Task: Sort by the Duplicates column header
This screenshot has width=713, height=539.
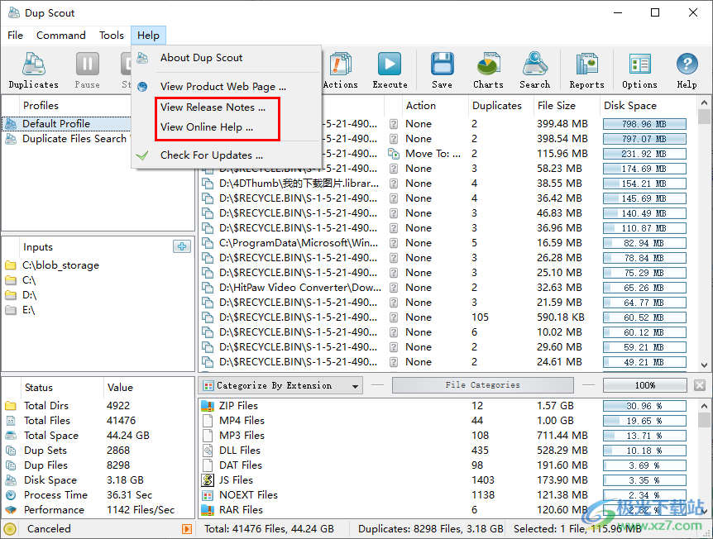Action: [x=501, y=106]
